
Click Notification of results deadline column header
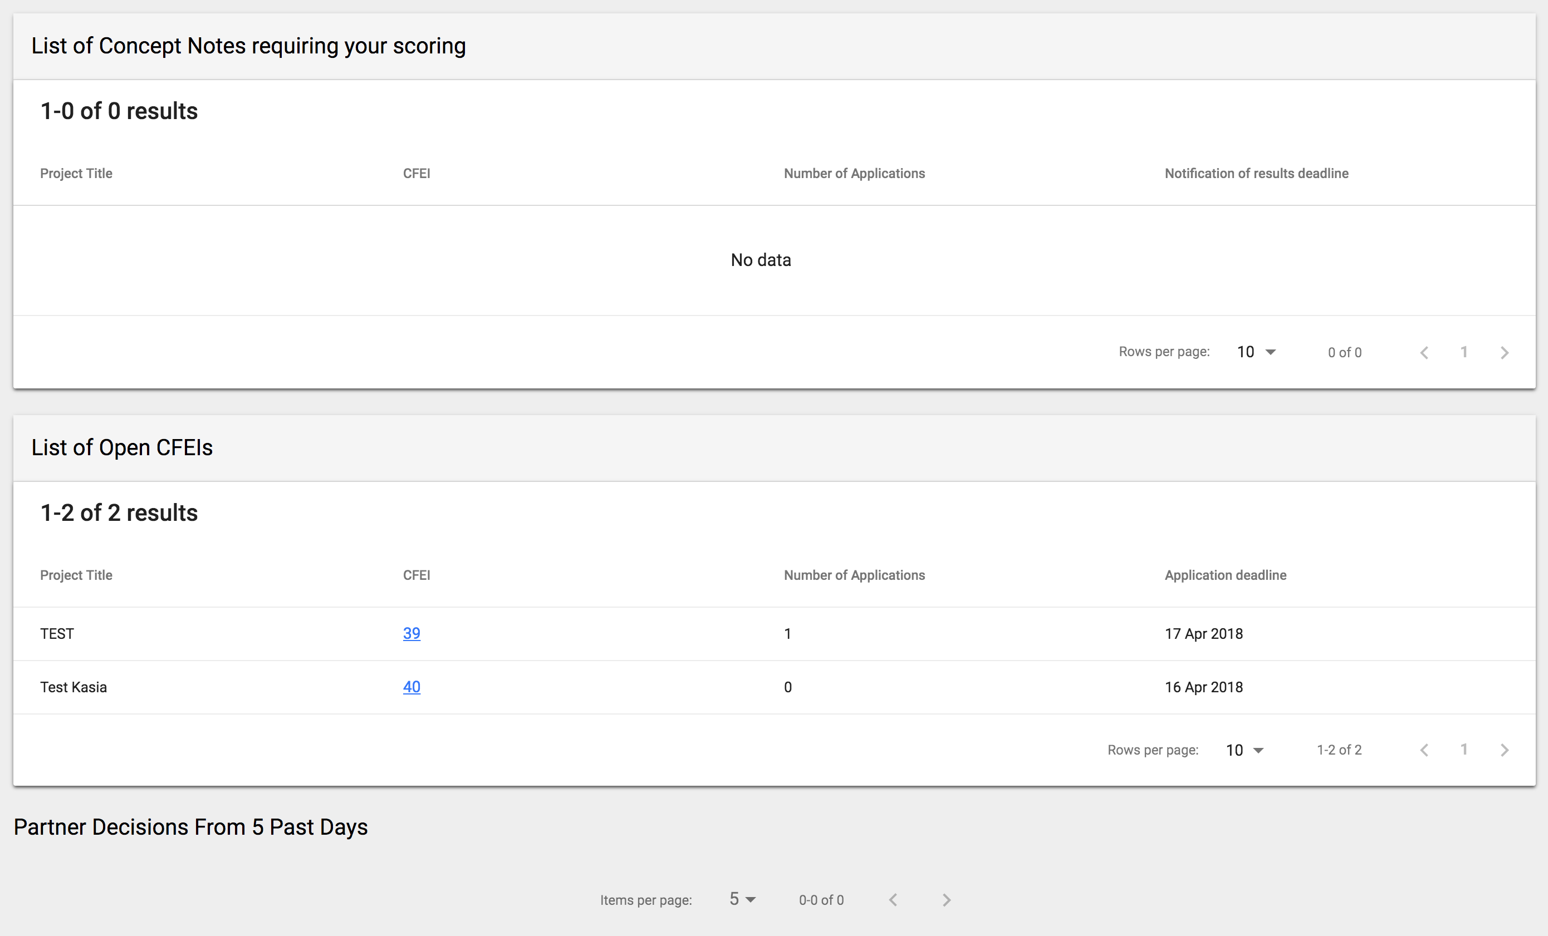click(x=1256, y=173)
